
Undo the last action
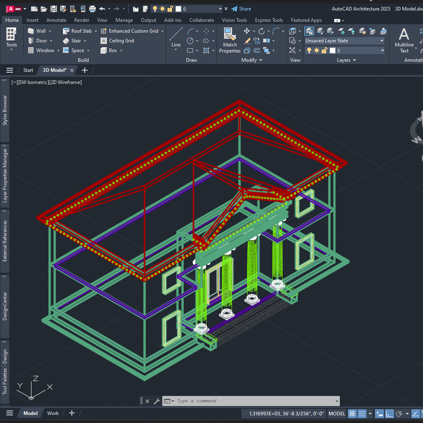tap(102, 9)
